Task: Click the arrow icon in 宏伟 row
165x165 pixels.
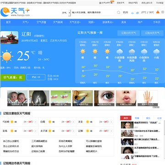Action: (x=36, y=131)
